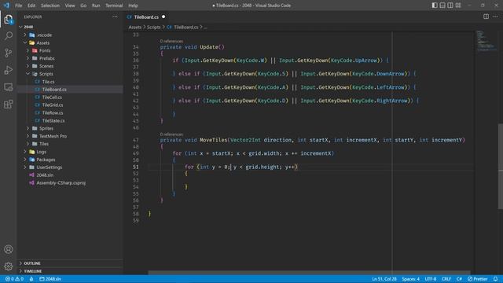Click the Explorer panel more actions ellipsis
This screenshot has width=503, height=283.
pyautogui.click(x=115, y=17)
